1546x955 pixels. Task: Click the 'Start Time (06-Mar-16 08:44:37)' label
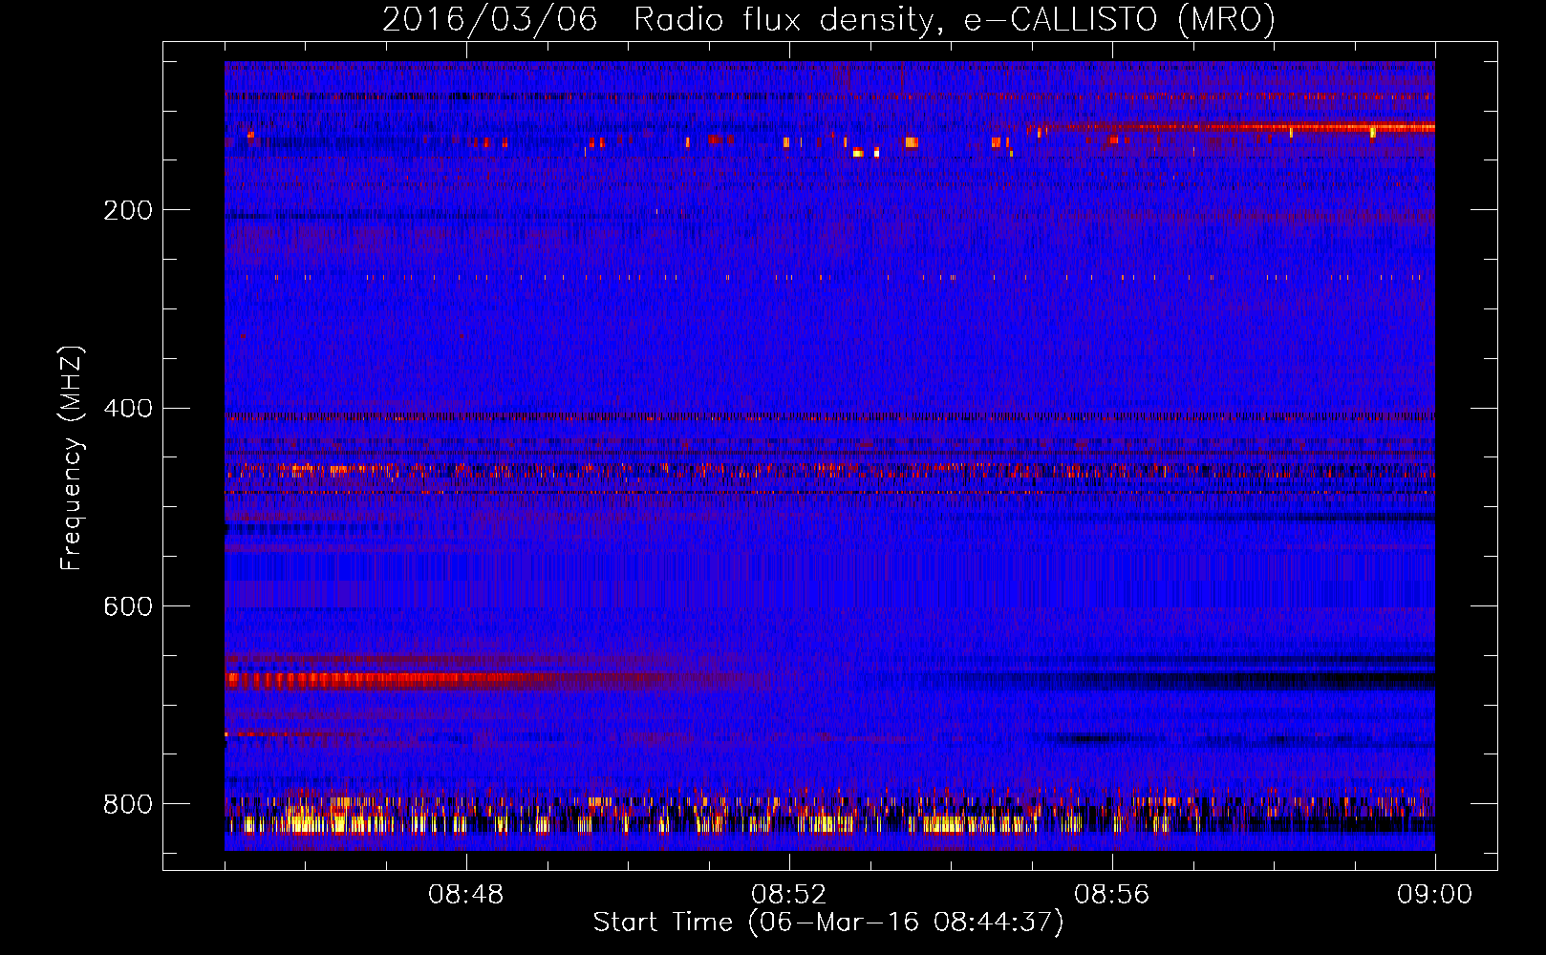click(828, 923)
